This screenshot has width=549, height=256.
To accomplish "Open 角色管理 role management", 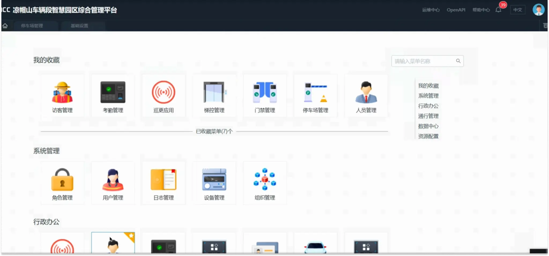I will pos(62,183).
